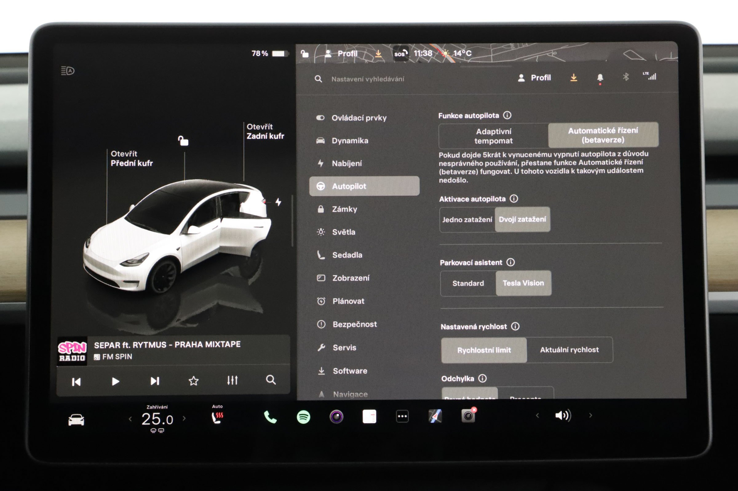Mute audio with the speaker control
This screenshot has width=738, height=491.
coord(562,415)
